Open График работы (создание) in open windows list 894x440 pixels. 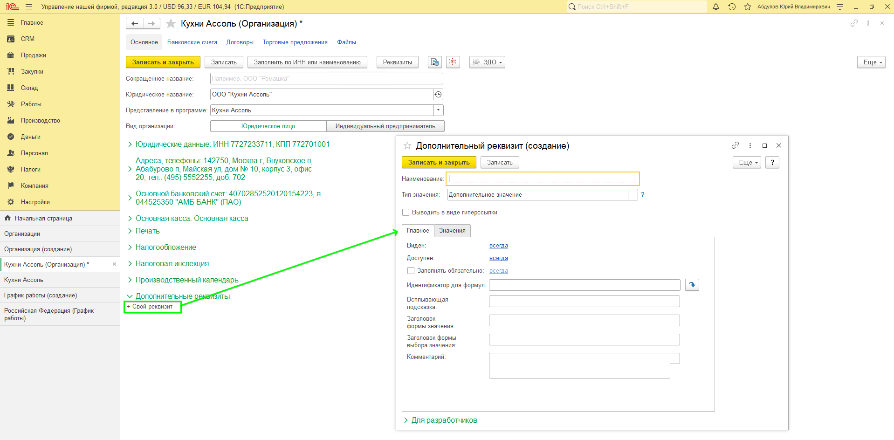tap(60, 296)
